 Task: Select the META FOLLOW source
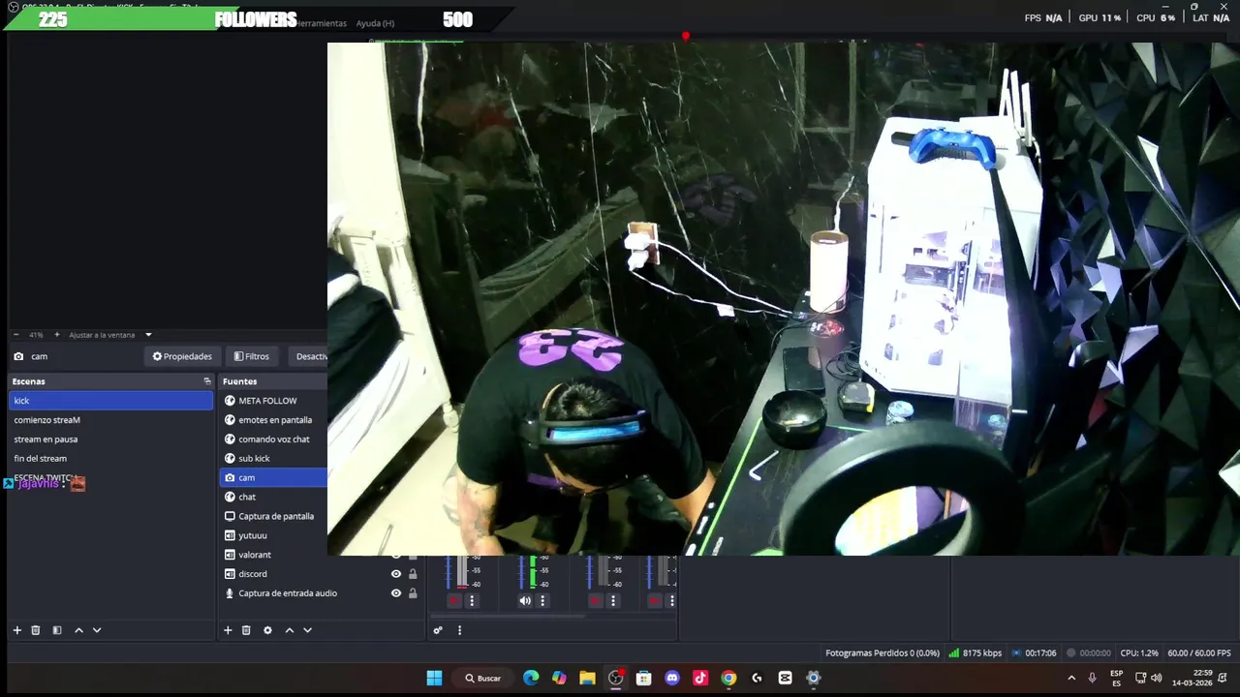coord(274,401)
